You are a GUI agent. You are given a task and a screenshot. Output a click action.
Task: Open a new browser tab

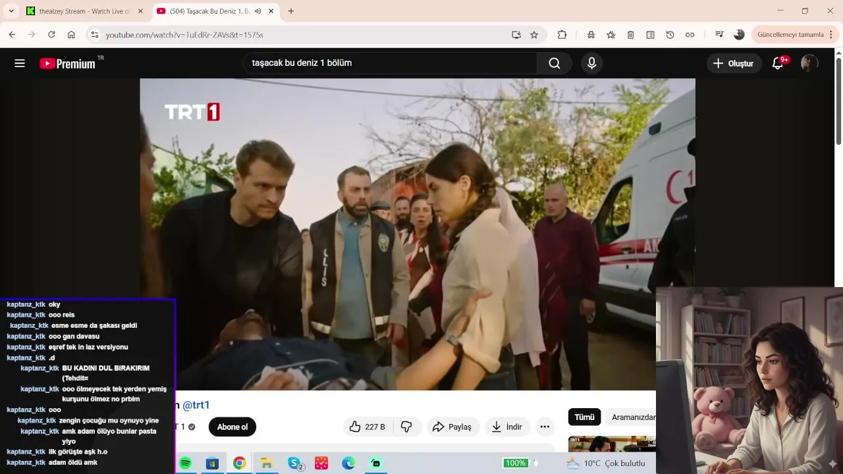(291, 11)
